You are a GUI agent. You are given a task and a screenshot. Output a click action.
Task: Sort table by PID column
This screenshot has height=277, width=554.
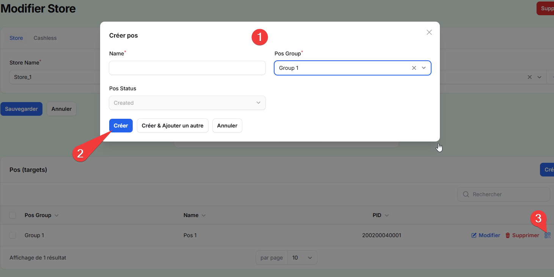(x=381, y=215)
